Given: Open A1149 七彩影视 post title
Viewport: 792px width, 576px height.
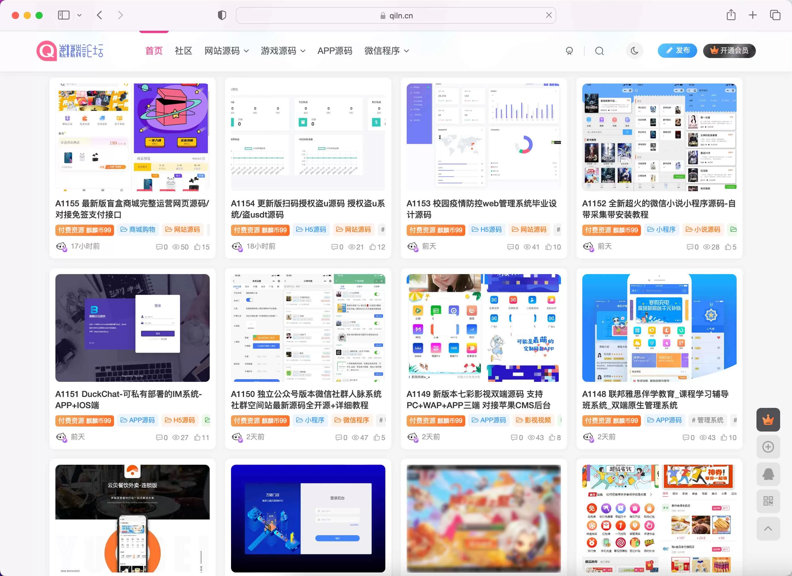Looking at the screenshot, I should [x=478, y=400].
